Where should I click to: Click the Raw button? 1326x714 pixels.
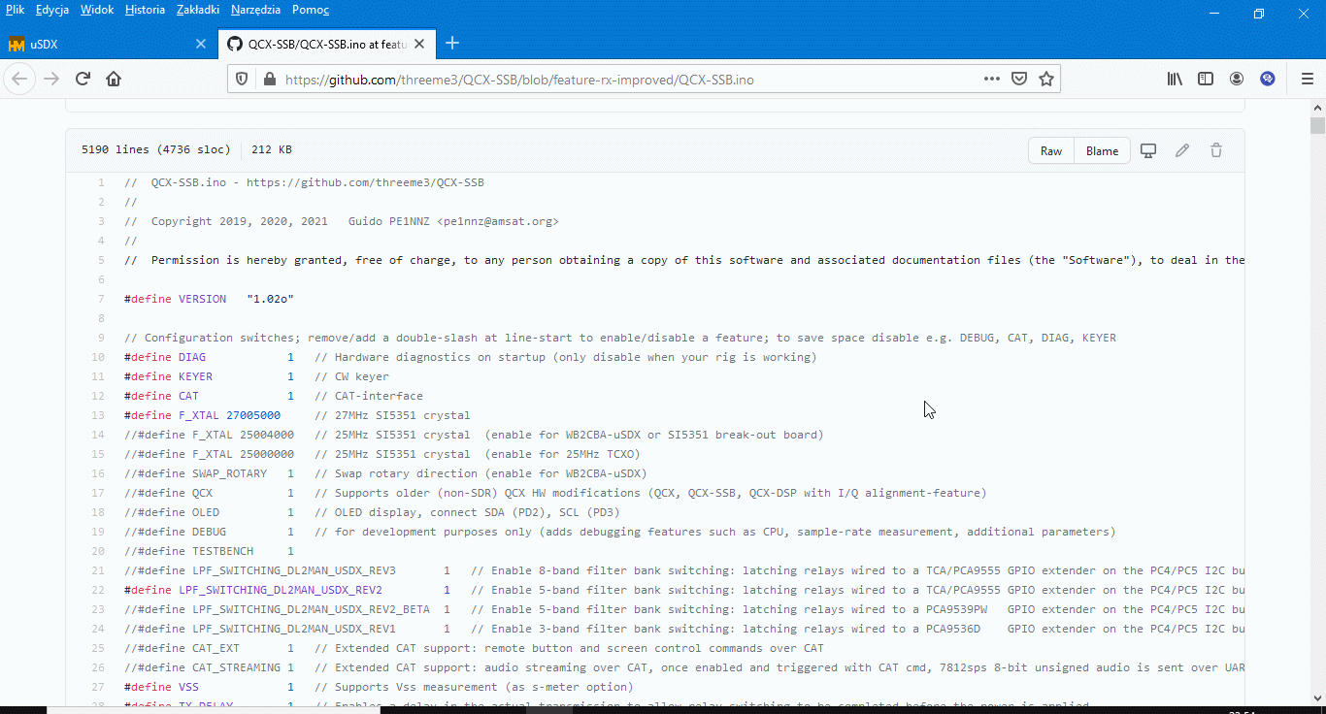click(1051, 150)
